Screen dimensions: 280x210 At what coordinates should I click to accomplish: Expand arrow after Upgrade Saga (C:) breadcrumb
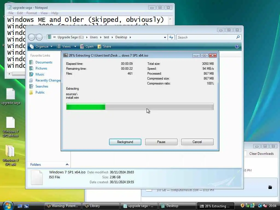[x=87, y=37]
